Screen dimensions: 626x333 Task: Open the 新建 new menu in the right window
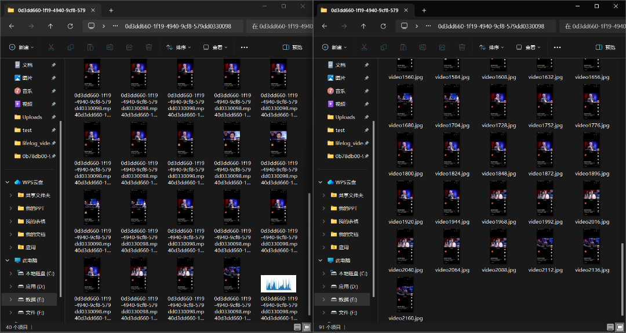click(334, 47)
